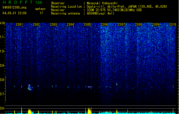Click the 2301 time marker
The height and width of the screenshot is (114, 179).
[19, 24]
